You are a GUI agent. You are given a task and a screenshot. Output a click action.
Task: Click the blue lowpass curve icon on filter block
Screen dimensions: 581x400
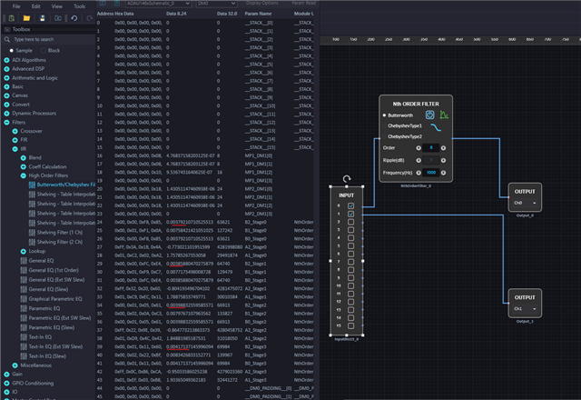(x=436, y=127)
